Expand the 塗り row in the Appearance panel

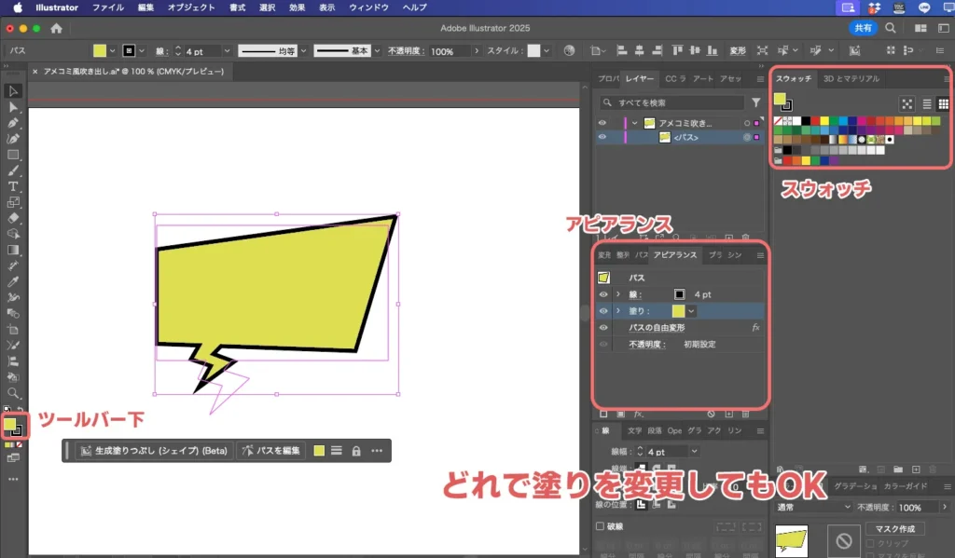pos(618,310)
